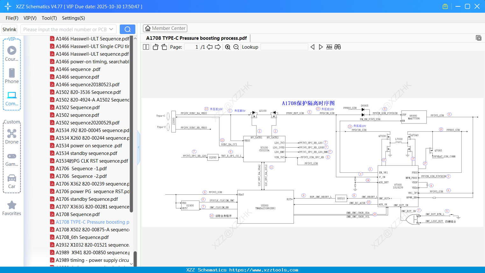Open the model number dropdown arrow
Image resolution: width=485 pixels, height=273 pixels.
[111, 29]
